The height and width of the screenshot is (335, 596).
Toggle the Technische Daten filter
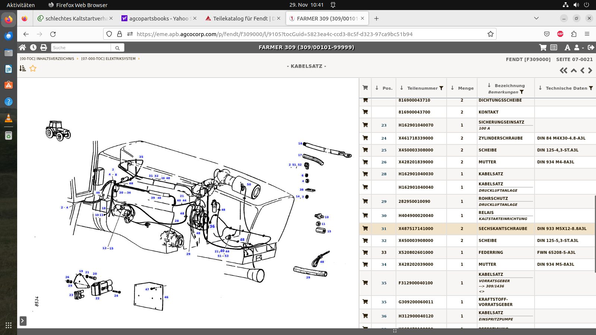tap(591, 88)
